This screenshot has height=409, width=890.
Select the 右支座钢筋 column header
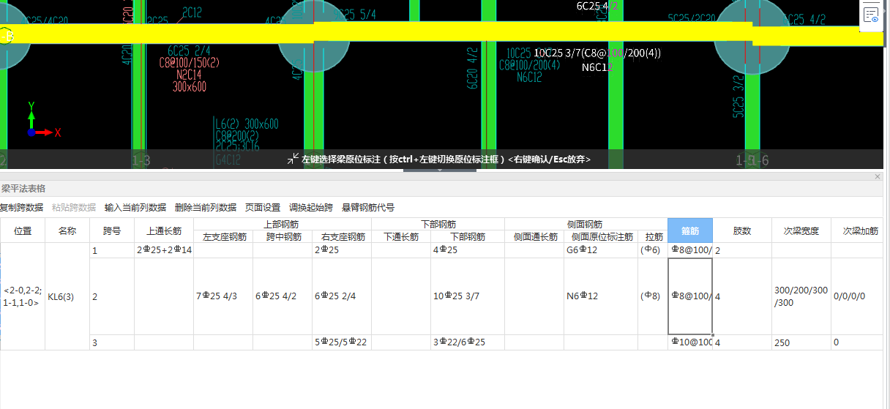[x=342, y=237]
